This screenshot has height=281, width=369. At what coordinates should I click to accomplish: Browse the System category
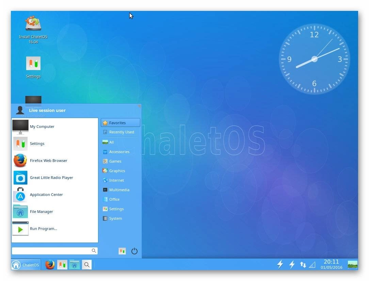(x=121, y=218)
